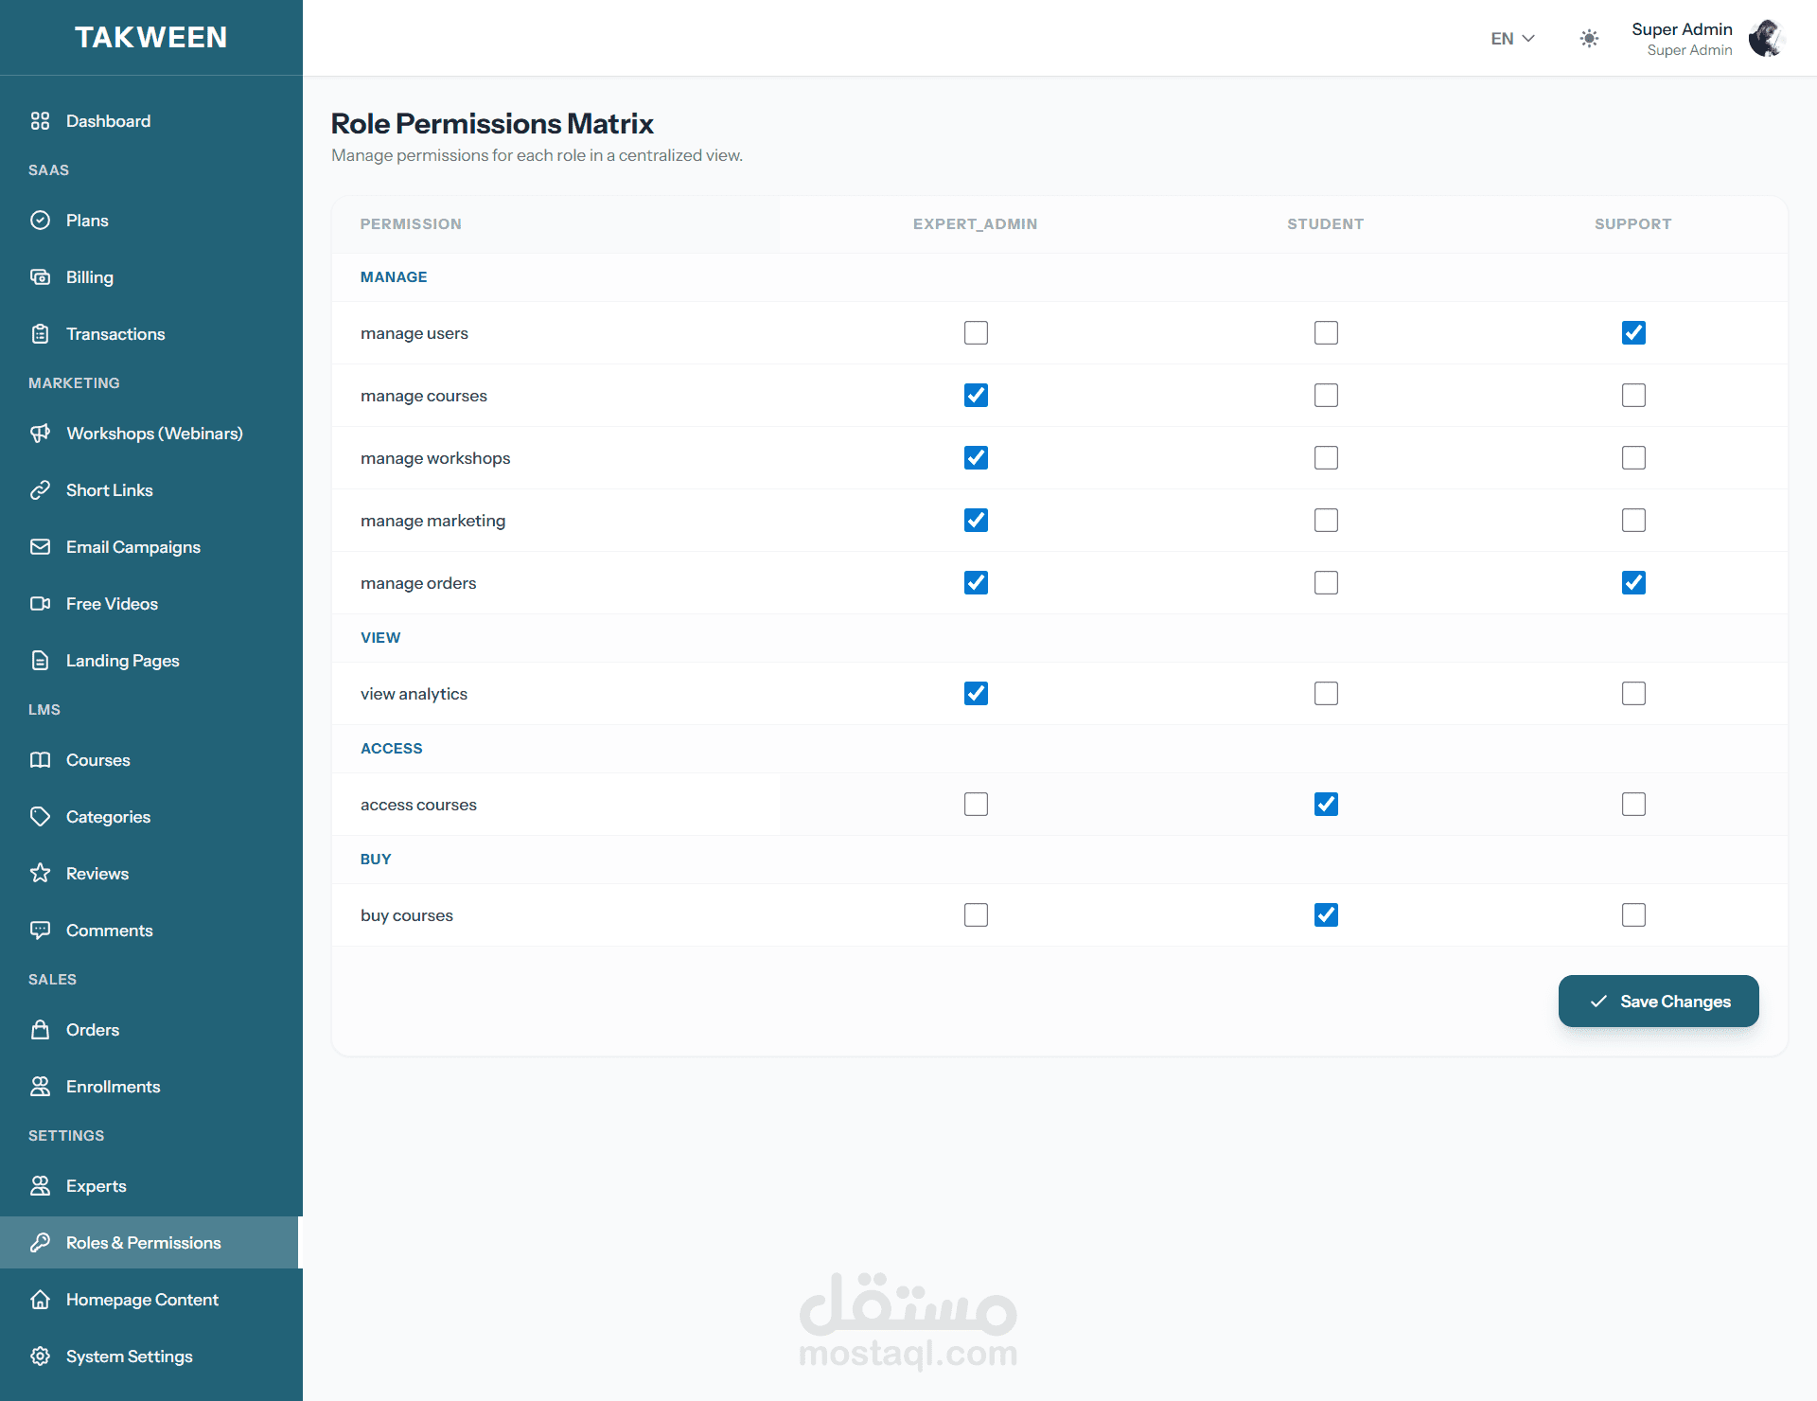Click the Workshops megaphone icon
The height and width of the screenshot is (1401, 1817).
40,434
